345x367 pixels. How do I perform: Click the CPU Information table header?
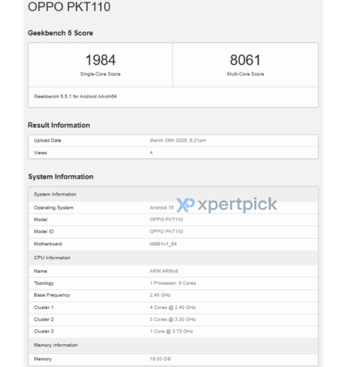(52, 258)
